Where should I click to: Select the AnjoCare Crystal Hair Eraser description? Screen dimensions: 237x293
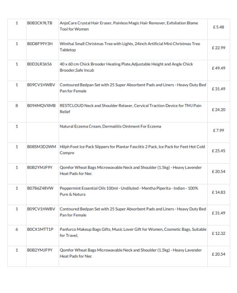(x=129, y=26)
